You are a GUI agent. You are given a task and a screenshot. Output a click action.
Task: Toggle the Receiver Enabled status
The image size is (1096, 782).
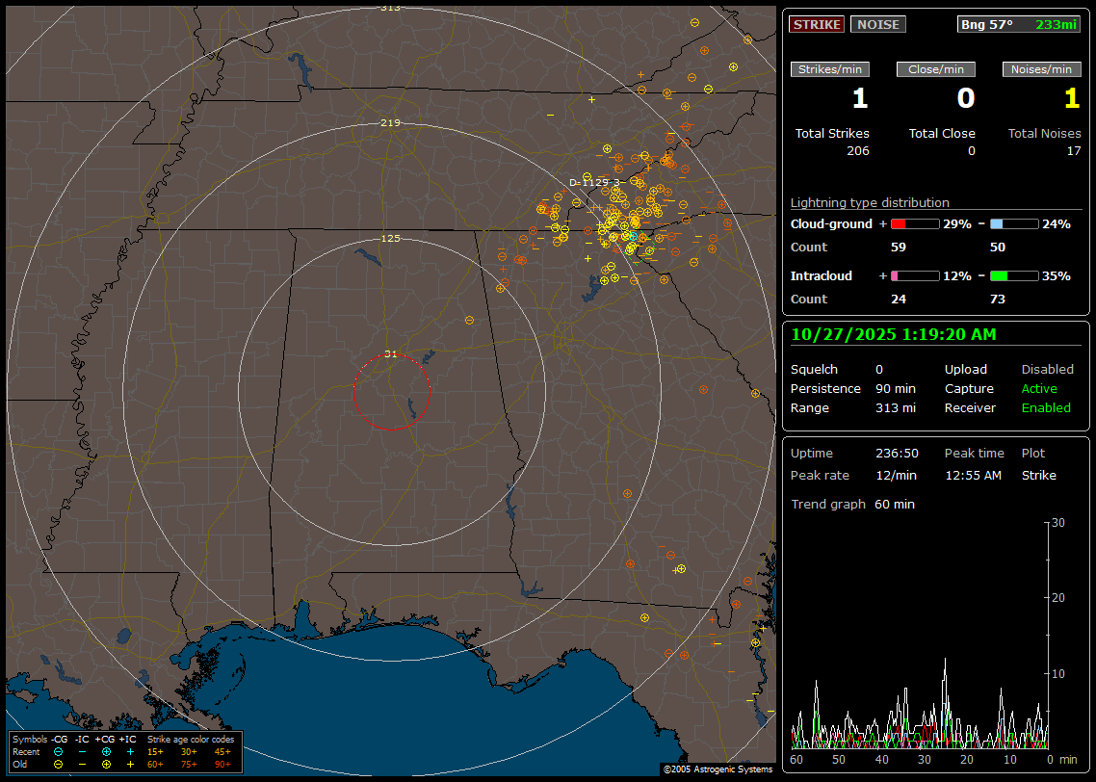pyautogui.click(x=1046, y=407)
